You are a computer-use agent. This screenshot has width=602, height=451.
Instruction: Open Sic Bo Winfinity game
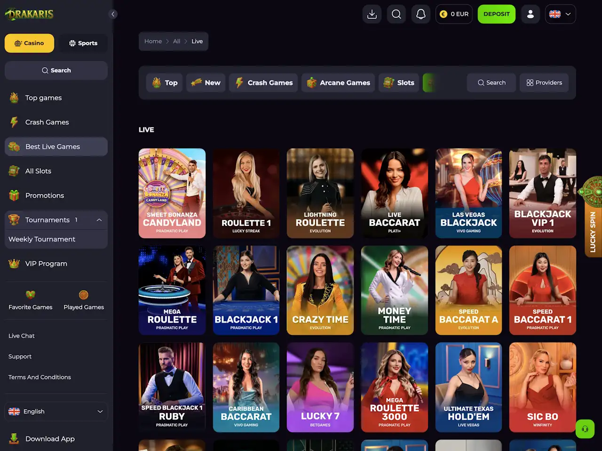[543, 387]
